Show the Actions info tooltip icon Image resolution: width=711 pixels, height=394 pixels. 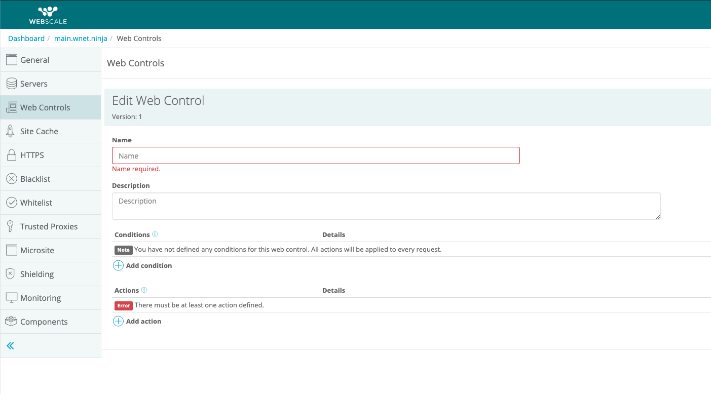click(x=144, y=290)
